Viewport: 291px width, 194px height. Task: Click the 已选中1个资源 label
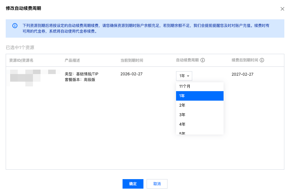pyautogui.click(x=20, y=47)
